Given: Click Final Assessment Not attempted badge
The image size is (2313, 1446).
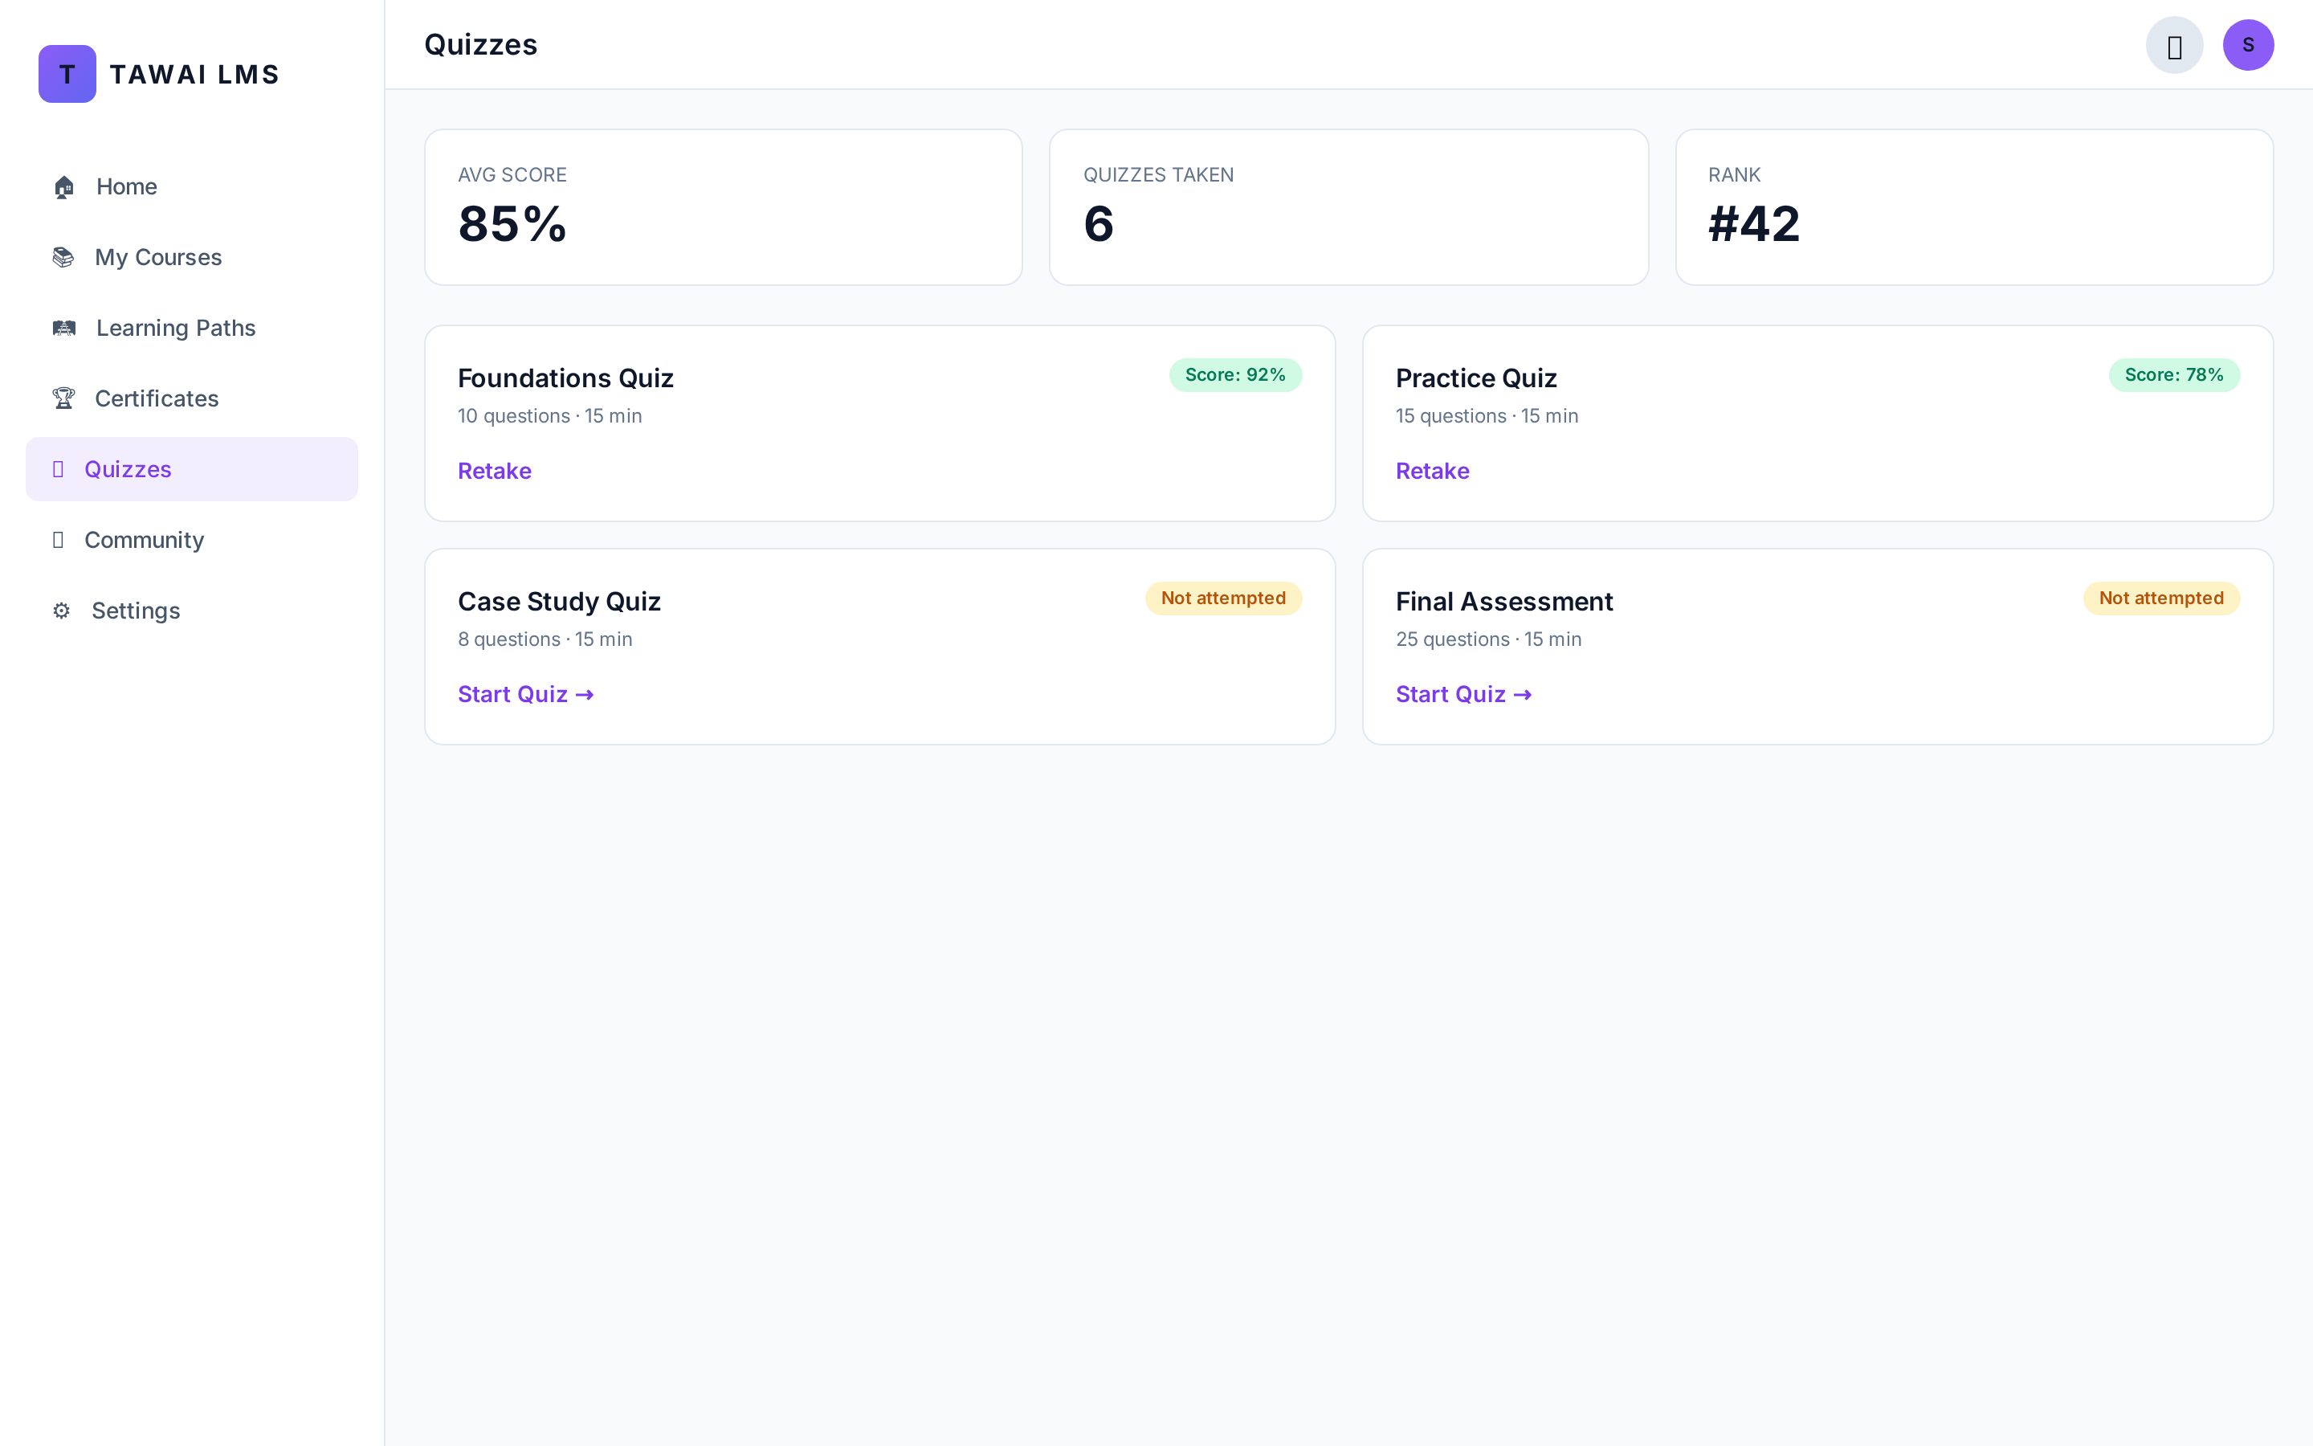Looking at the screenshot, I should (2161, 598).
